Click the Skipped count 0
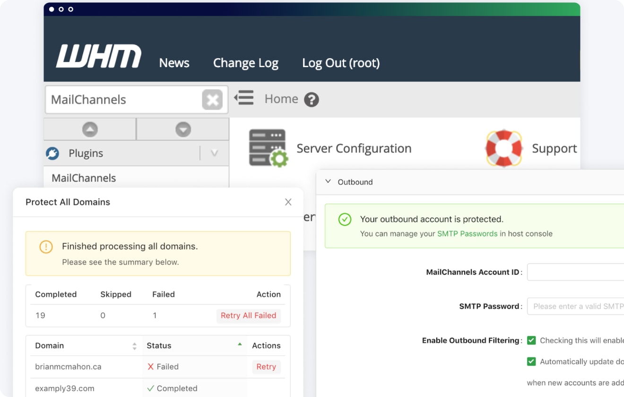 (x=103, y=316)
